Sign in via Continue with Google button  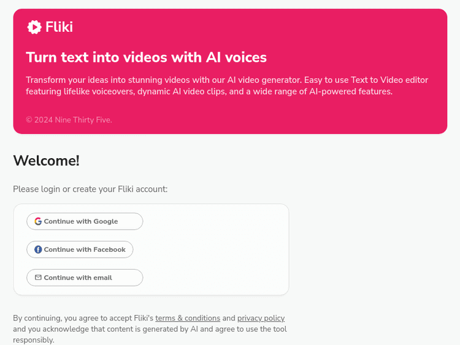pos(85,221)
